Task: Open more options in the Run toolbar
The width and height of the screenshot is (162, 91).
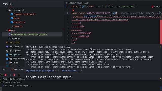Action: pyautogui.click(x=19, y=75)
